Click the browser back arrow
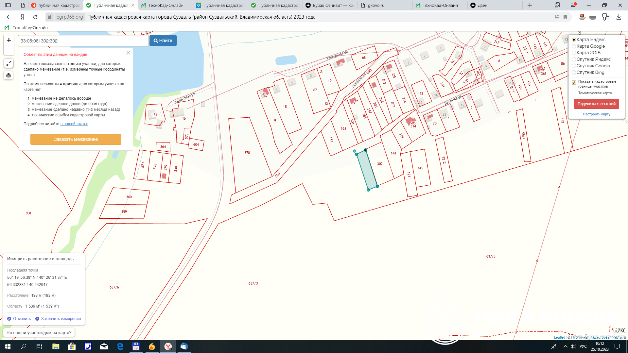Screen dimensions: 628x353 (9, 17)
